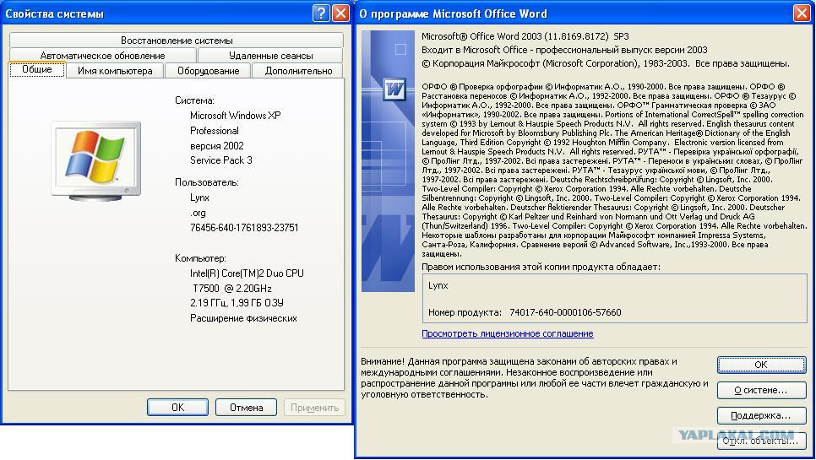This screenshot has width=816, height=460.
Task: Close the Свойства системы window
Action: pyautogui.click(x=341, y=13)
